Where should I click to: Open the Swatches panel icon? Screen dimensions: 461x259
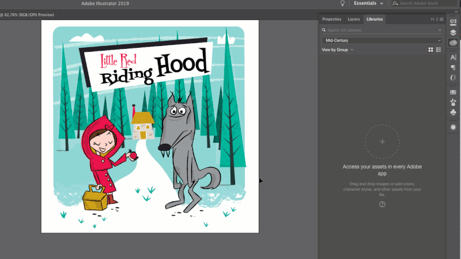point(453,92)
